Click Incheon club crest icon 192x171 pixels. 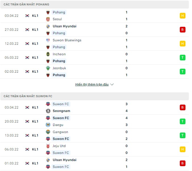coord(48,54)
